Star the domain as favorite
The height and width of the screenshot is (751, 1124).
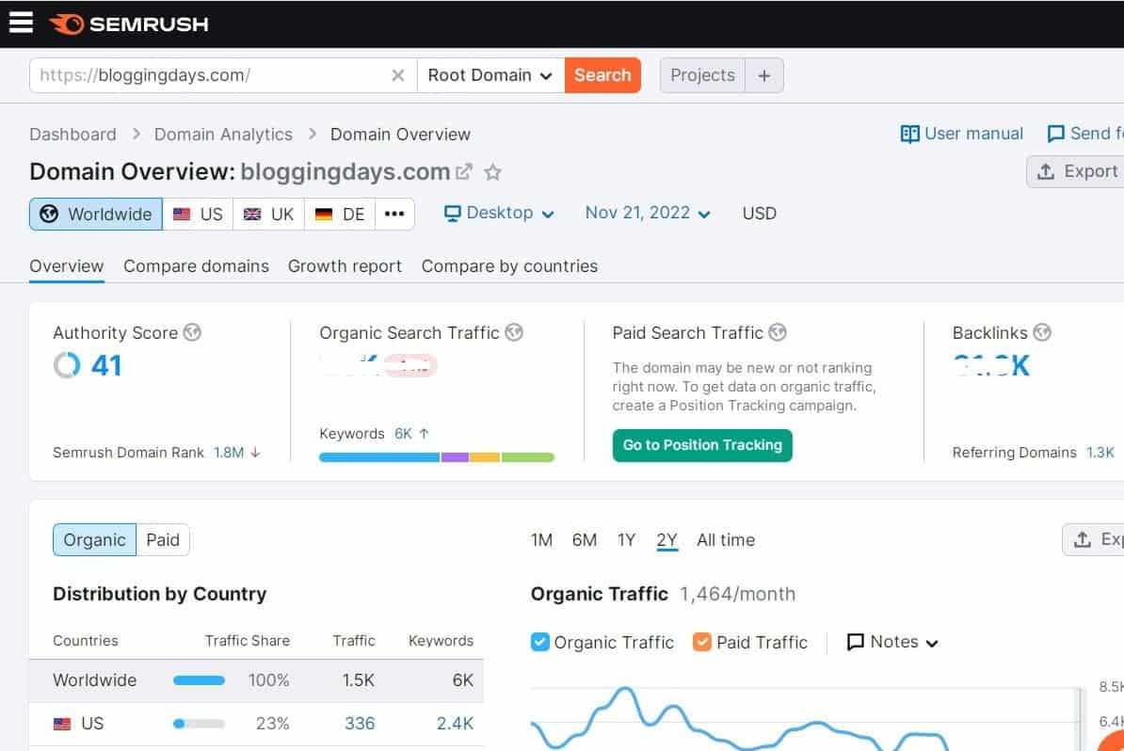(x=492, y=172)
